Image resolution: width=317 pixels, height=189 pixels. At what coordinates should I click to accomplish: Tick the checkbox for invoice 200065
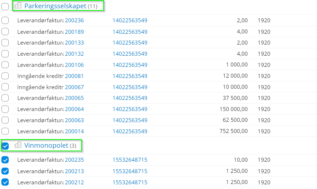tap(5, 98)
